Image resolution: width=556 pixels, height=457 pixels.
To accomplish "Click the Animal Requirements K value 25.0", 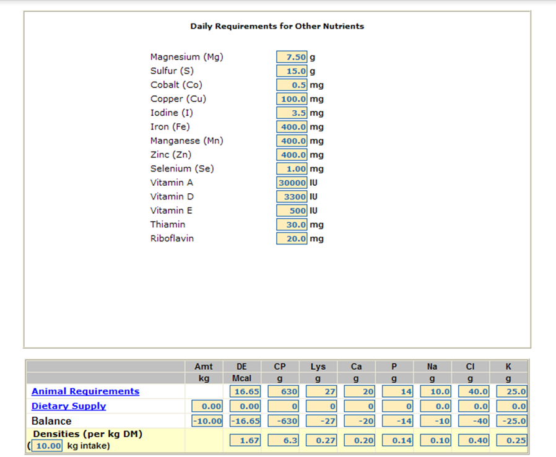I will tap(512, 391).
